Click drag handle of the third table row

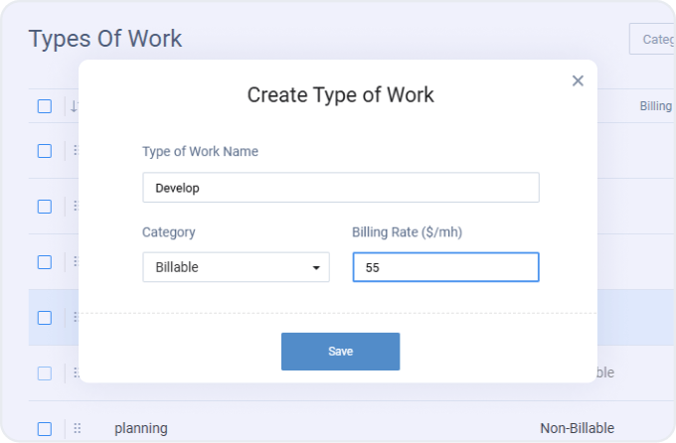(75, 262)
